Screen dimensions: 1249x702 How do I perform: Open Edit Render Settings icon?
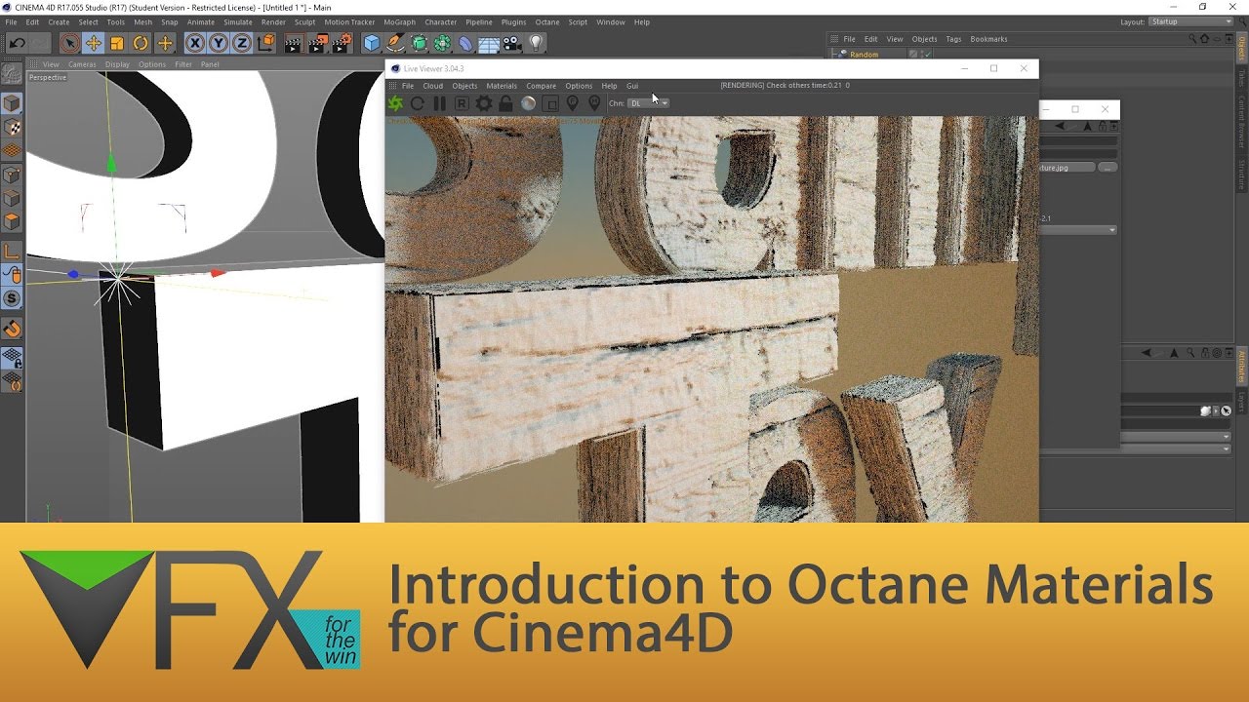point(342,43)
